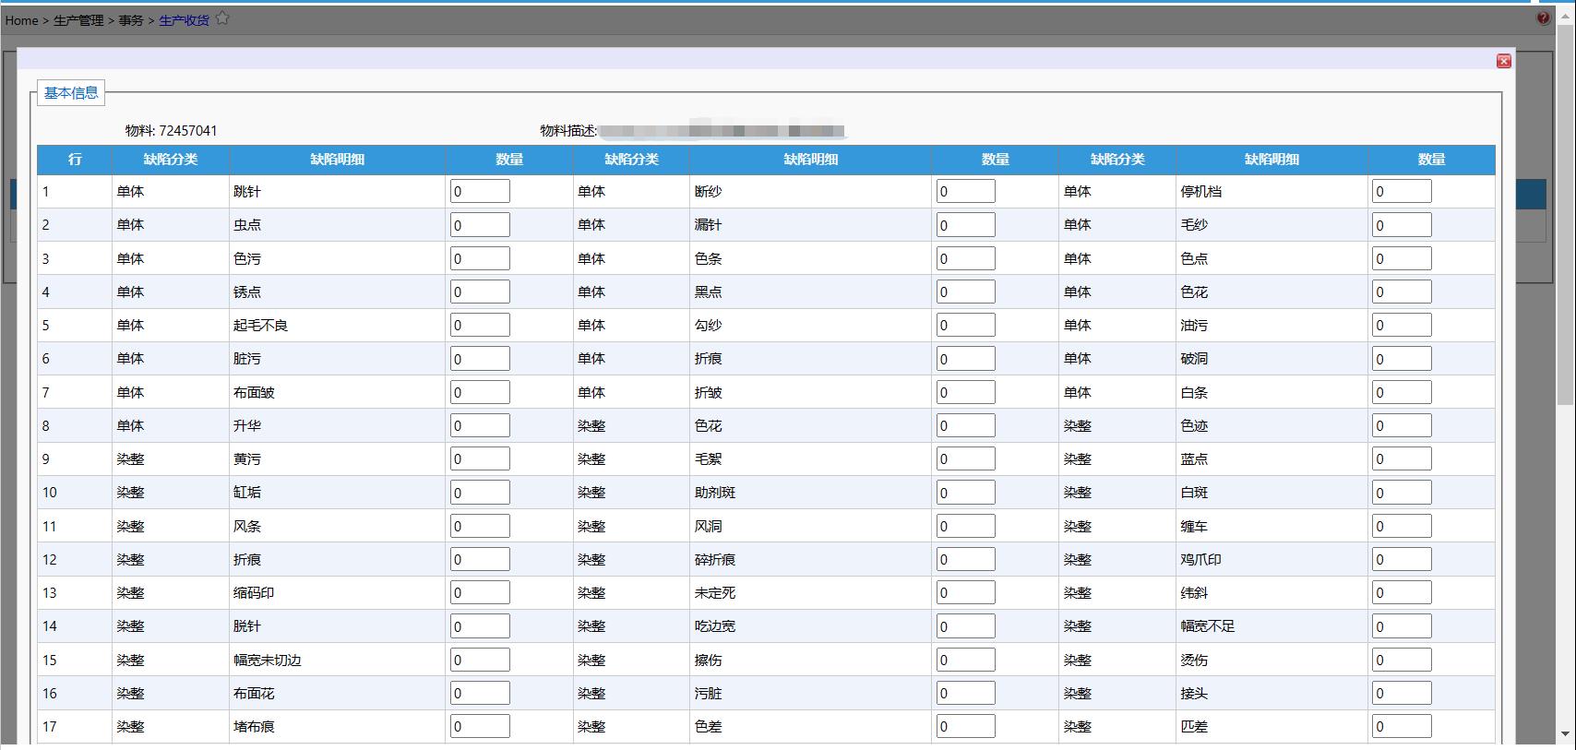Click quantity field for 白斑

(1402, 493)
